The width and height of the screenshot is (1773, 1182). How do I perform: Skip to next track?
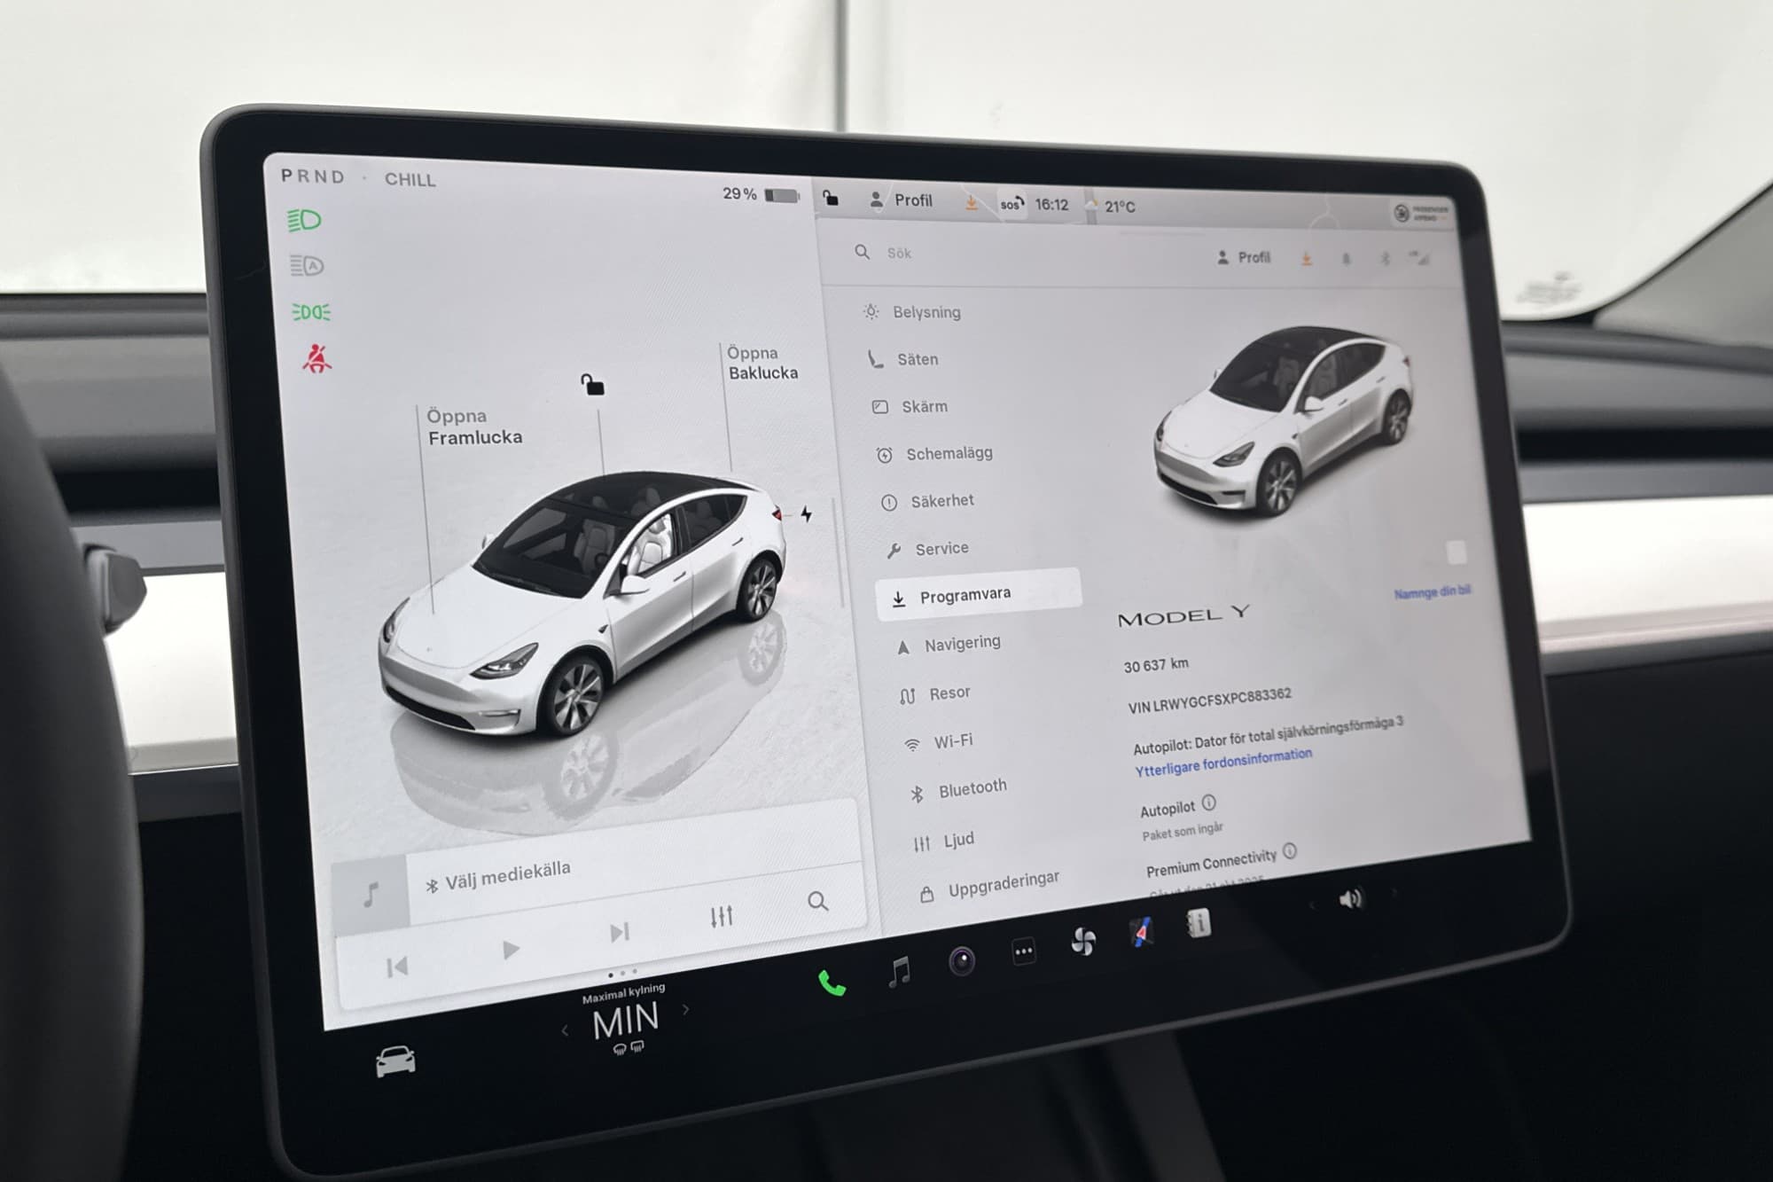click(619, 932)
